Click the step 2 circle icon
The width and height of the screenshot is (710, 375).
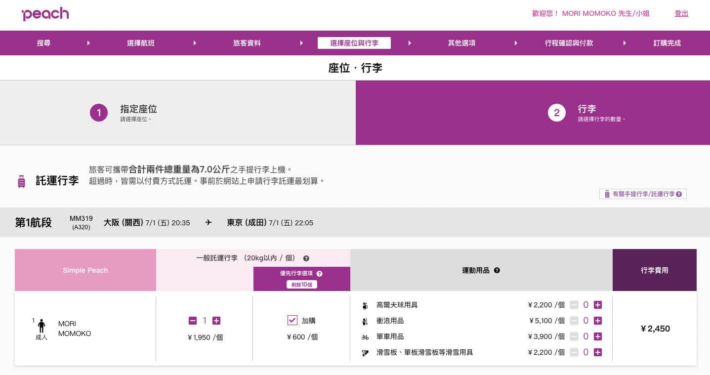557,113
